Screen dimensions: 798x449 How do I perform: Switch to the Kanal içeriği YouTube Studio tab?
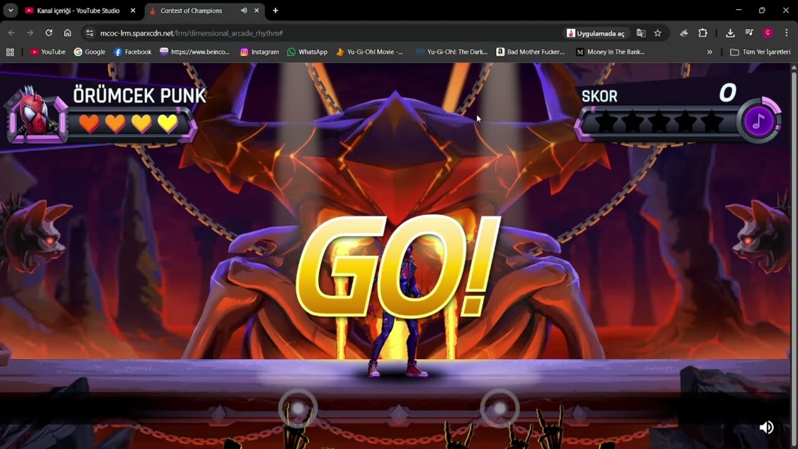click(79, 11)
